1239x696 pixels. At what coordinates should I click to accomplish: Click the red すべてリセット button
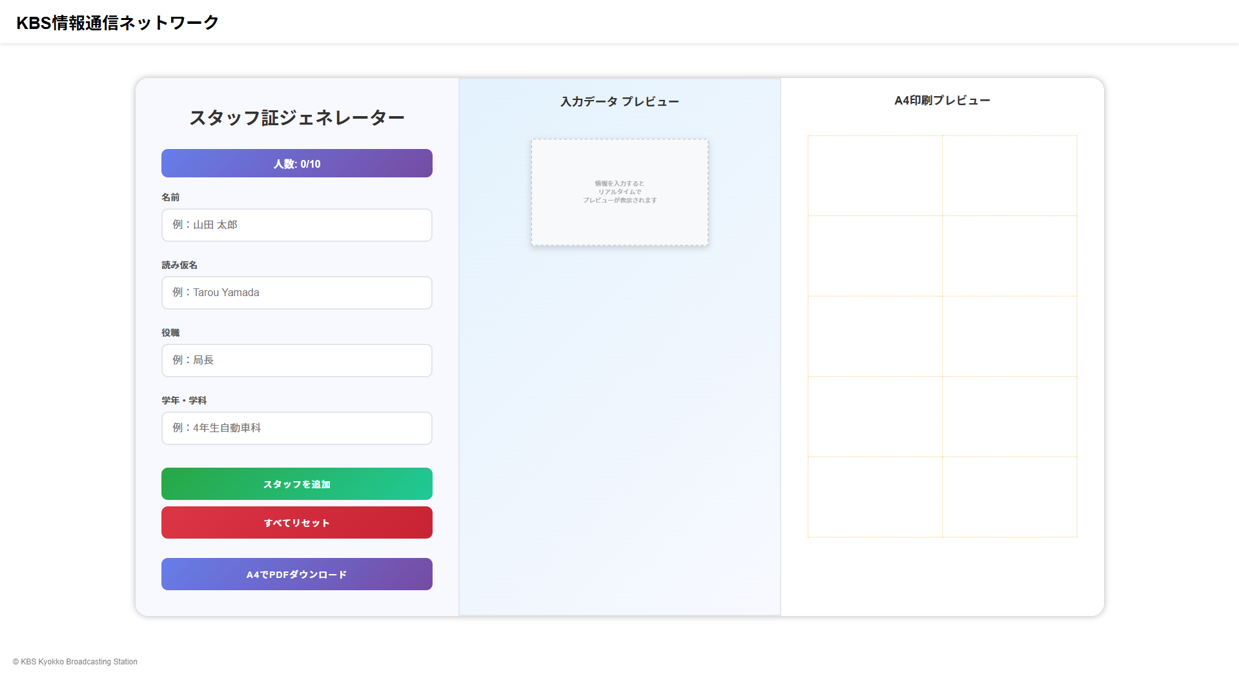(296, 522)
